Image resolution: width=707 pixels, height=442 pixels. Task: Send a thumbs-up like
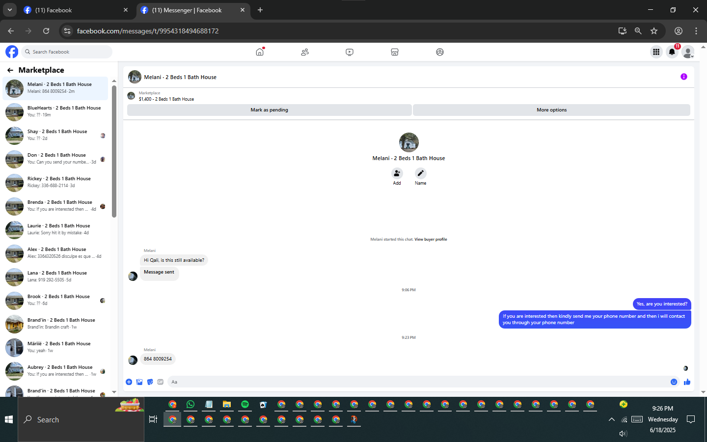(687, 382)
